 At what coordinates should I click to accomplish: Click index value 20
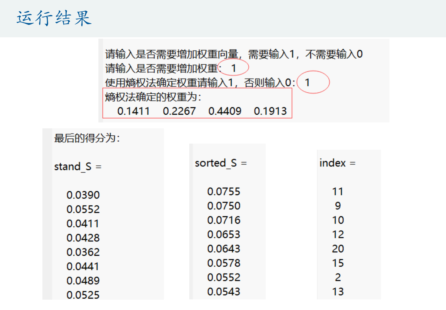pyautogui.click(x=338, y=249)
